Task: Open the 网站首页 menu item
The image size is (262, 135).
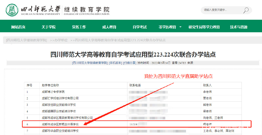Action: (18, 27)
